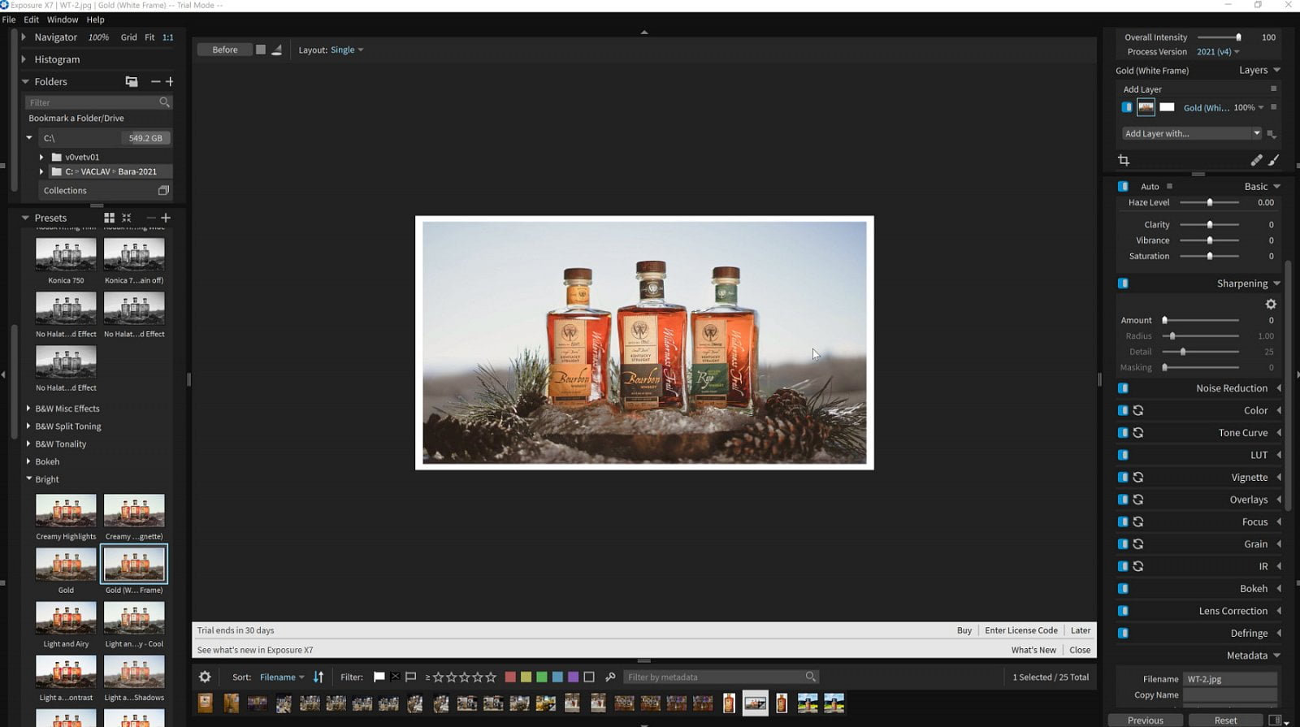Click the Before button

coord(225,50)
